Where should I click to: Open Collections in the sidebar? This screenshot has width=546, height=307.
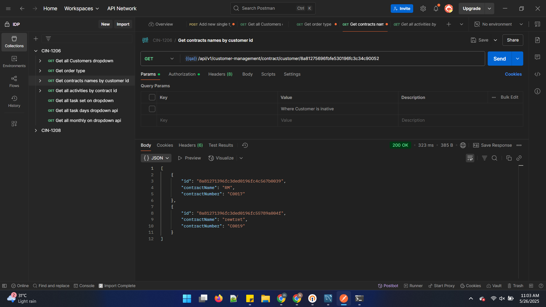click(x=14, y=42)
